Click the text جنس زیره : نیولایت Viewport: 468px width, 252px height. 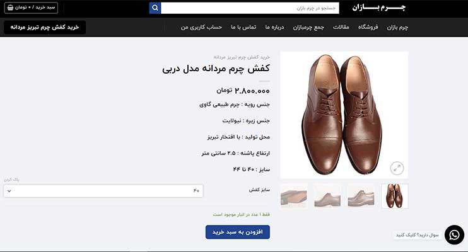pos(246,121)
